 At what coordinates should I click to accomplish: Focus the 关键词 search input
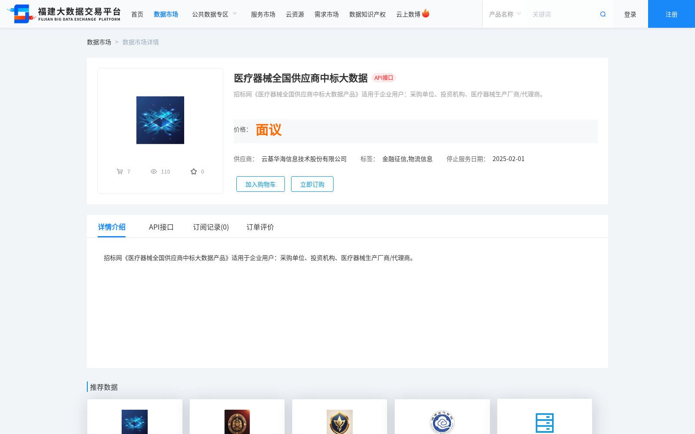563,14
